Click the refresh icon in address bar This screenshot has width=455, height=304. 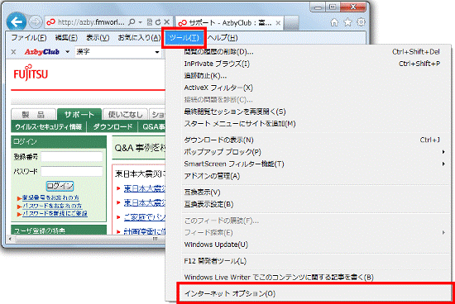(158, 22)
